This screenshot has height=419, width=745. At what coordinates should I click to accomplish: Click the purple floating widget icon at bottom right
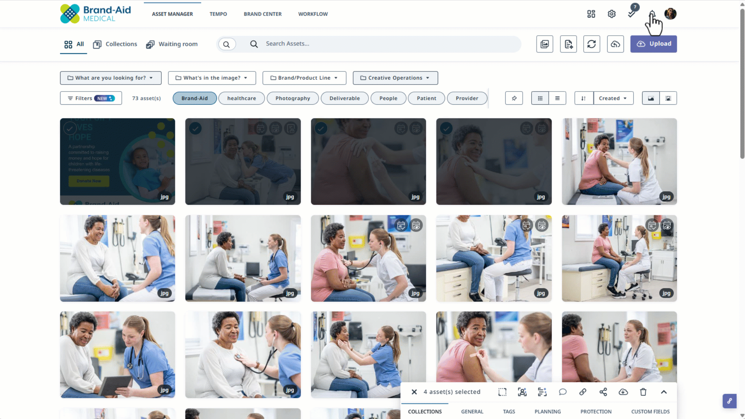tap(729, 401)
